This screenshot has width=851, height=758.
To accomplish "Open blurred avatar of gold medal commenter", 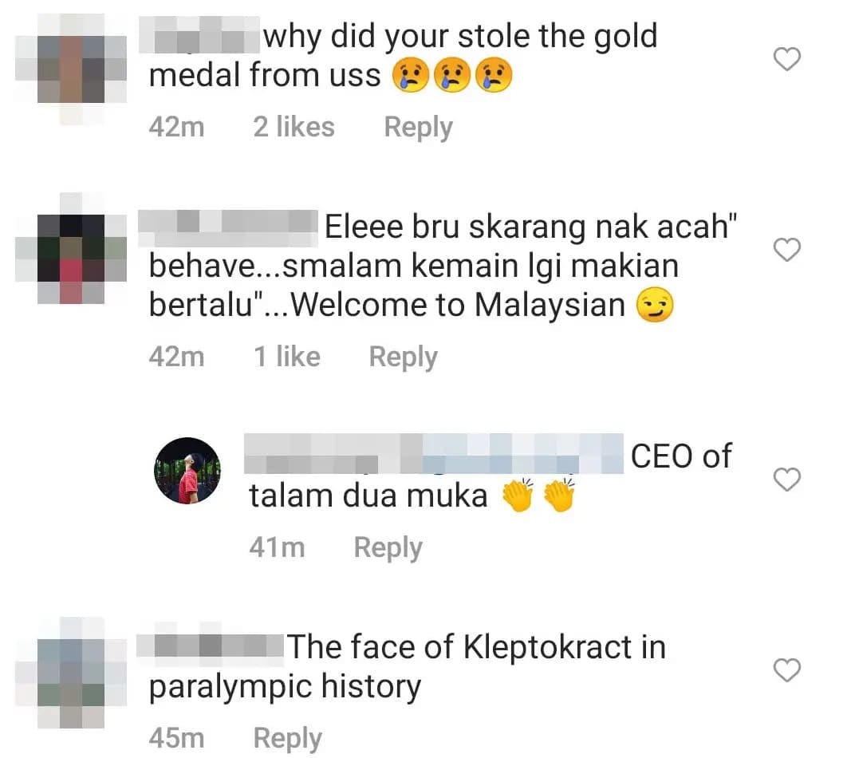I will click(x=71, y=69).
